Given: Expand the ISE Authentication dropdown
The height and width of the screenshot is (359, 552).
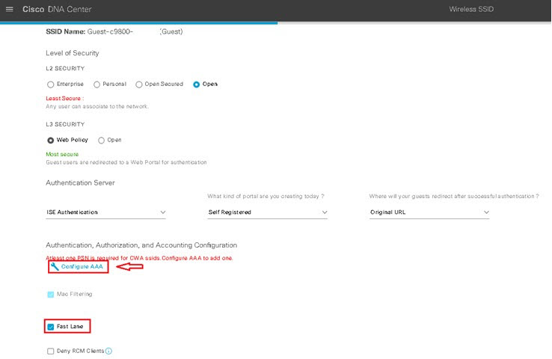Looking at the screenshot, I should [x=105, y=212].
